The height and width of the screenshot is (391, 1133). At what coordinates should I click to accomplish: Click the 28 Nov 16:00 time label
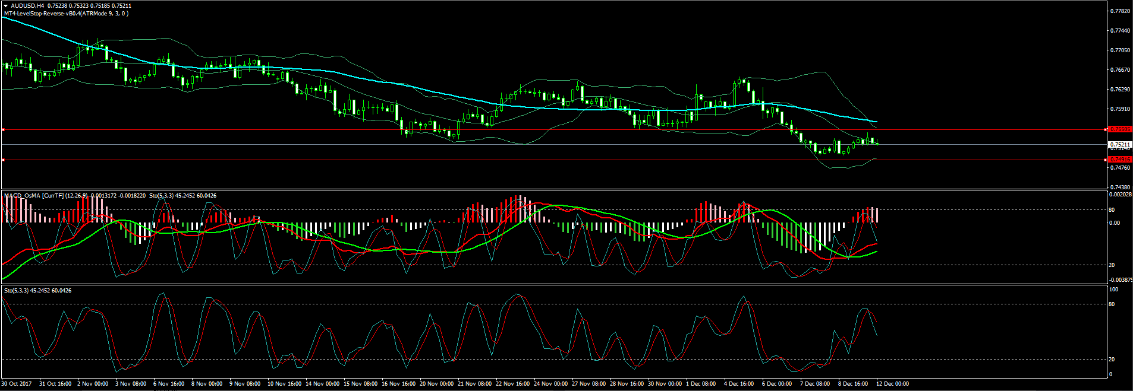[x=627, y=384]
